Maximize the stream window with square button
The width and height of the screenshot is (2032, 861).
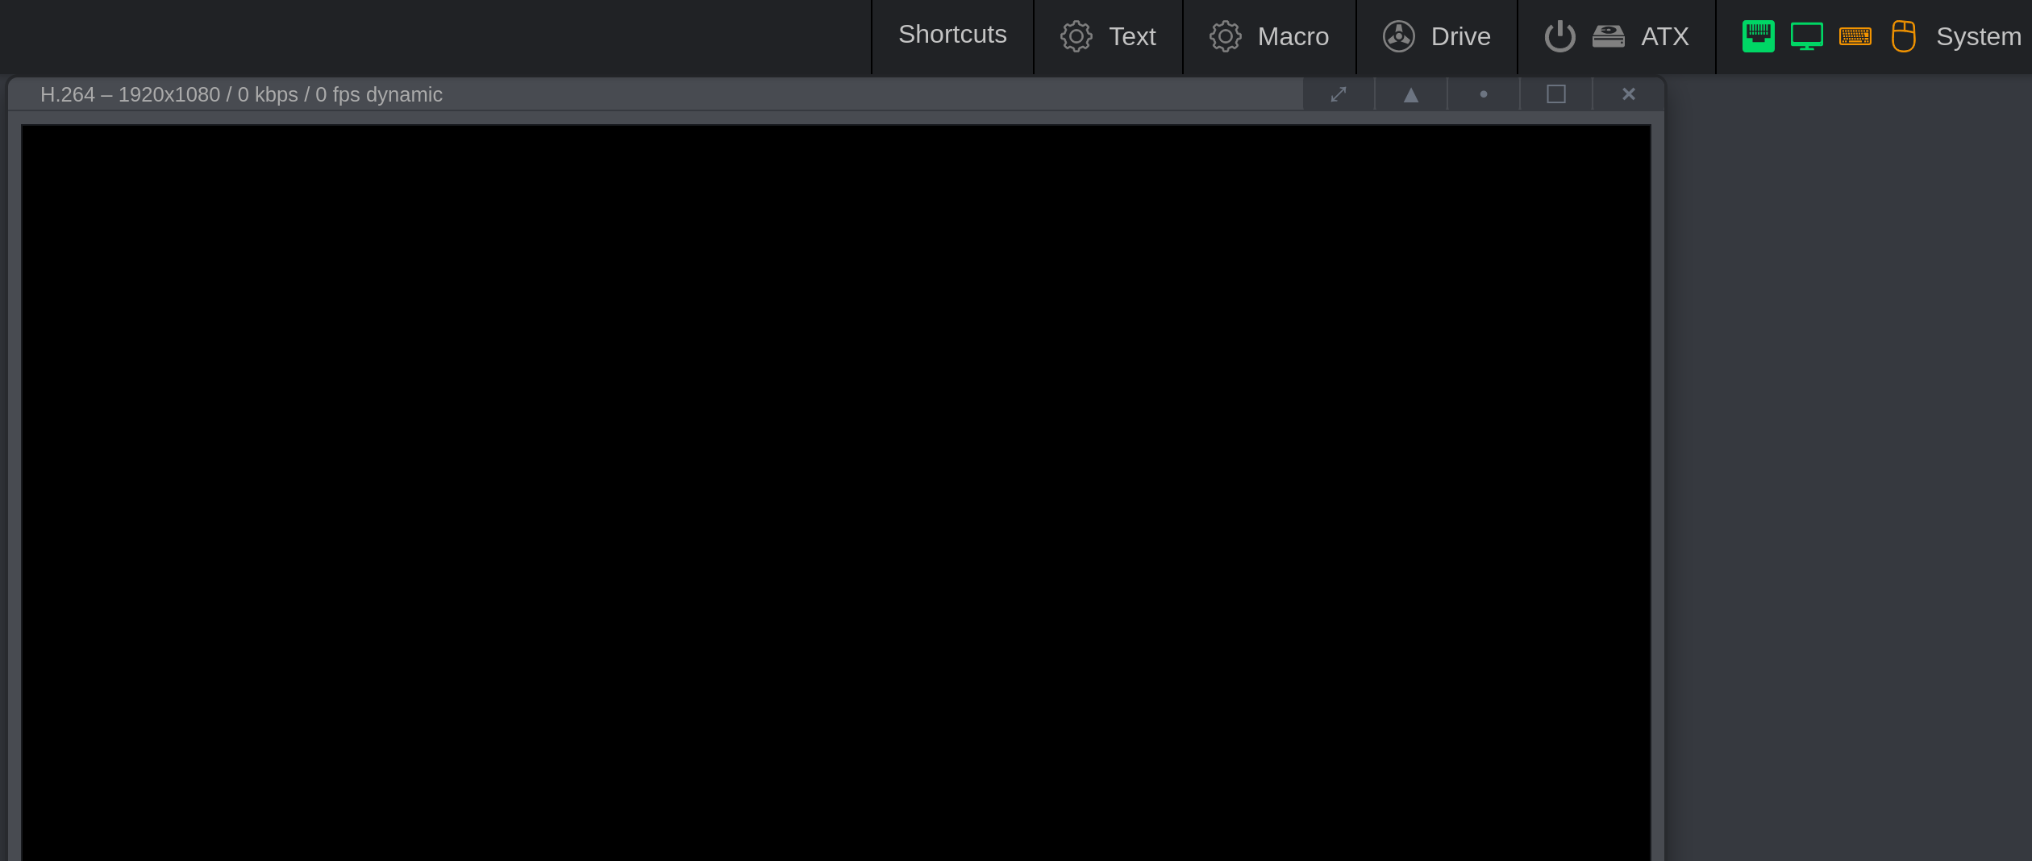point(1556,94)
